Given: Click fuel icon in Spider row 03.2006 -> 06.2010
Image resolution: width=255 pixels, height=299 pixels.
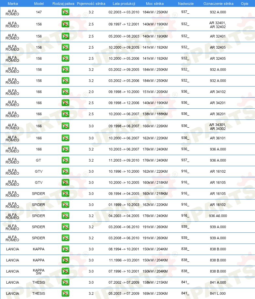Looking at the screenshot, I should coord(65,227).
